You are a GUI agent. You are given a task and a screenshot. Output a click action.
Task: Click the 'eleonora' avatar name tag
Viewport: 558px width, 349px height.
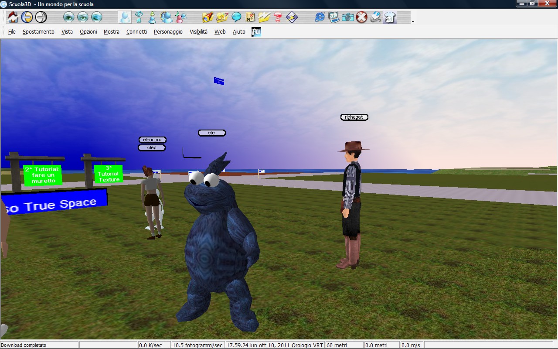click(x=153, y=140)
